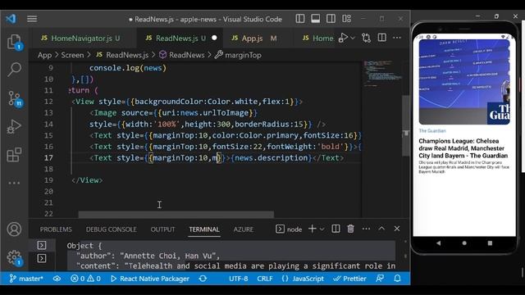Open the PROBLEMS panel tab
The image size is (525, 295).
56,229
